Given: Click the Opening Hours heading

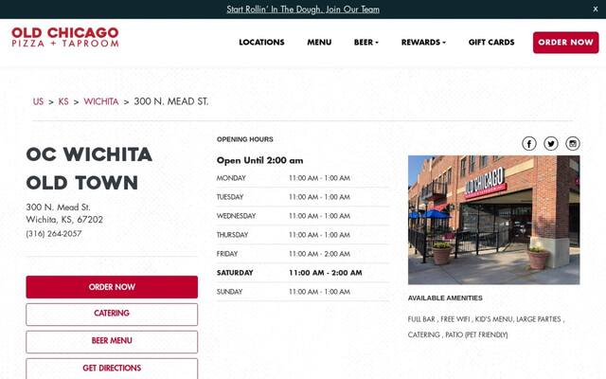Looking at the screenshot, I should point(244,139).
